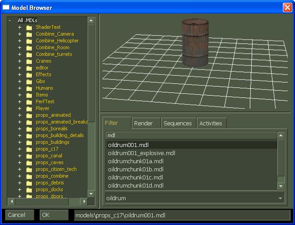Expand the props_c17 tree node
Viewport: 295px width, 225px height.
coord(19,149)
